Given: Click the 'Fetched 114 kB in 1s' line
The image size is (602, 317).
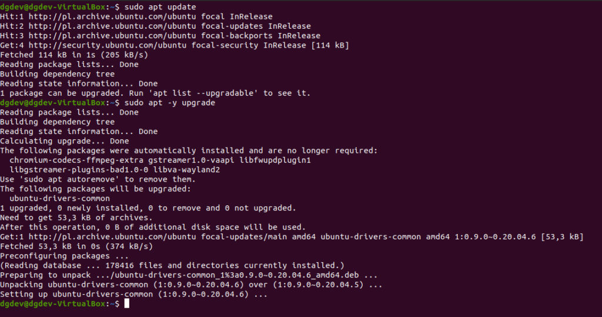Looking at the screenshot, I should pos(74,55).
